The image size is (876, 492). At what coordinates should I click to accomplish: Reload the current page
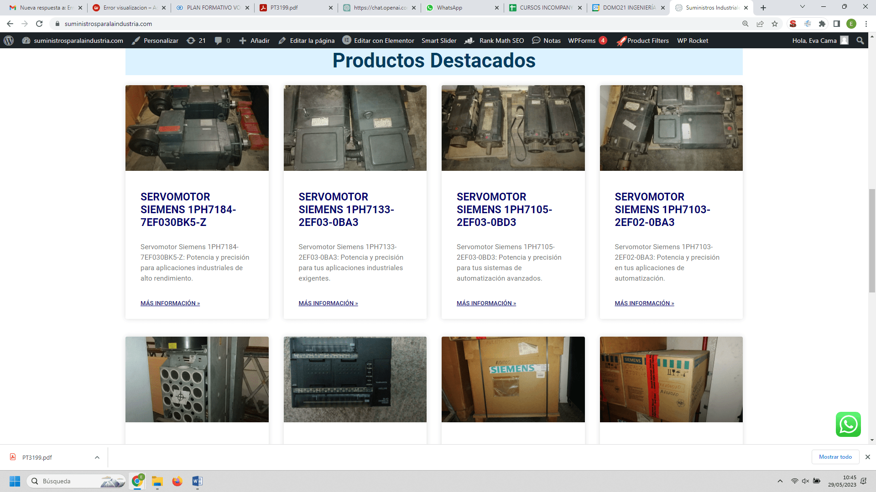coord(39,24)
